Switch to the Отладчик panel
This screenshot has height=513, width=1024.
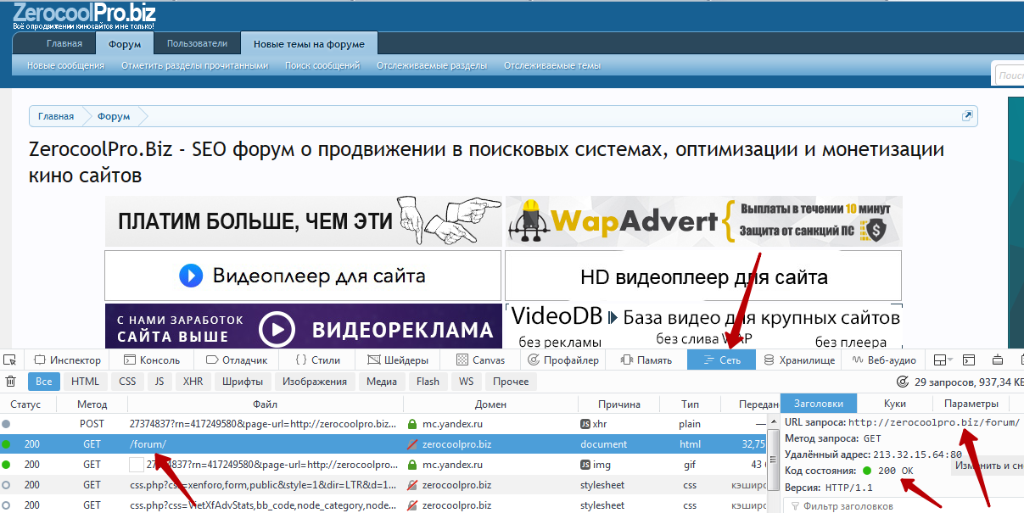point(236,360)
